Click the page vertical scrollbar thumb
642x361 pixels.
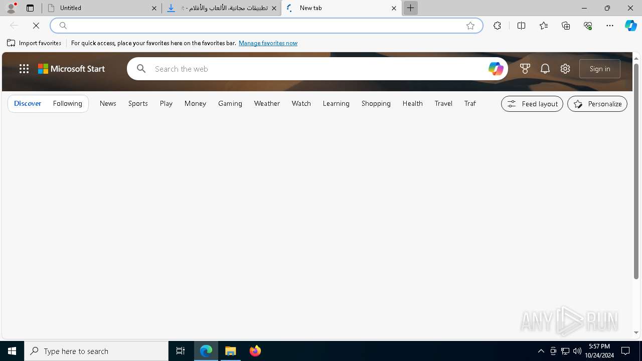[x=636, y=171]
